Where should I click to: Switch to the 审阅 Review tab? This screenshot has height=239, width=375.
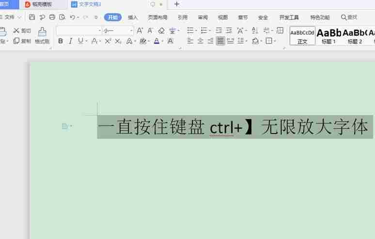point(203,17)
